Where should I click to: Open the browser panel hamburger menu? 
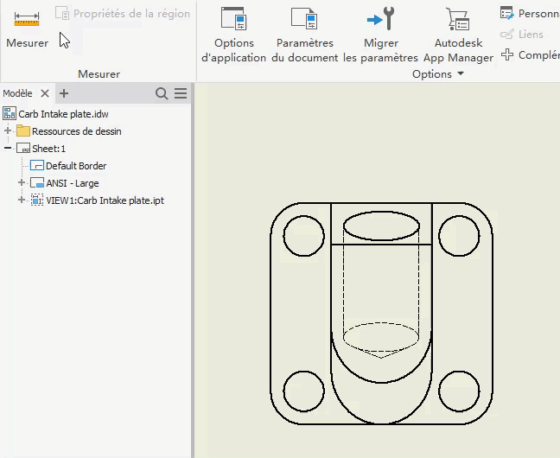tap(181, 93)
